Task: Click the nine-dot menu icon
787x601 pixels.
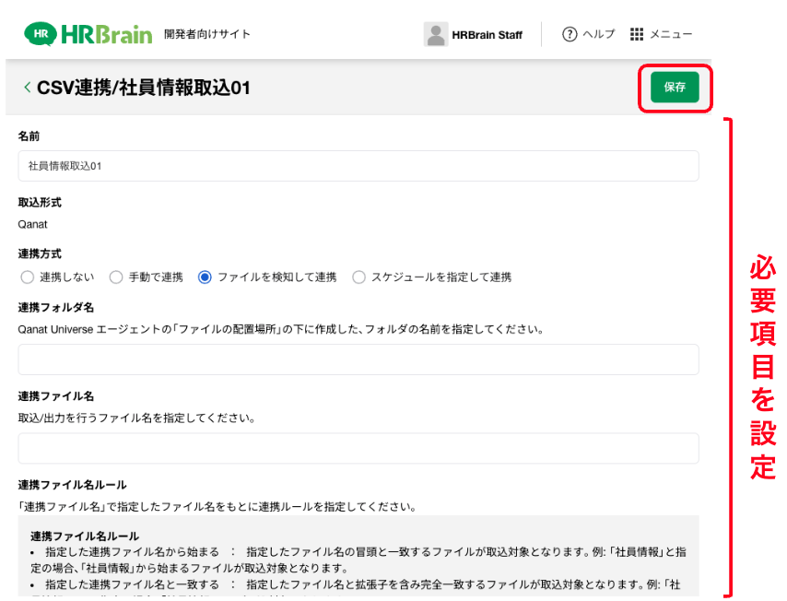Action: click(637, 34)
